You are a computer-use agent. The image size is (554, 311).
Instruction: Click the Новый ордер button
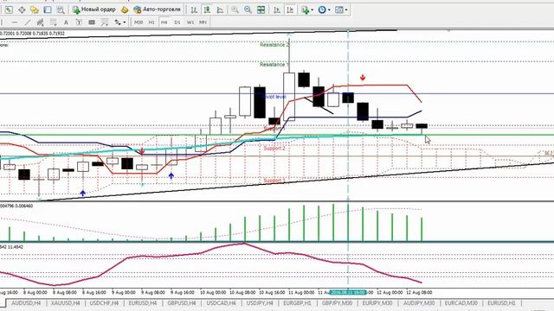[x=94, y=10]
